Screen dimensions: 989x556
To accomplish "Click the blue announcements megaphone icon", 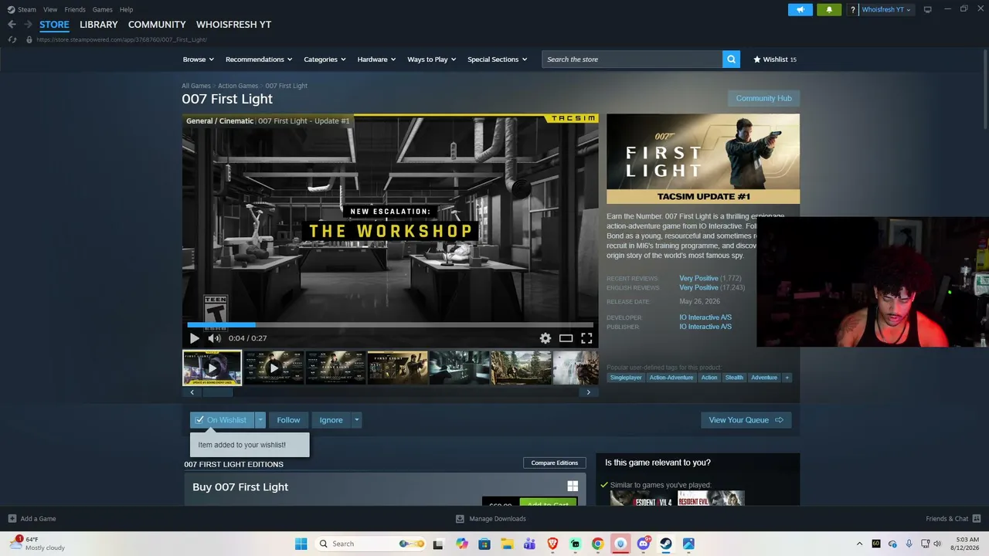I will coord(800,10).
